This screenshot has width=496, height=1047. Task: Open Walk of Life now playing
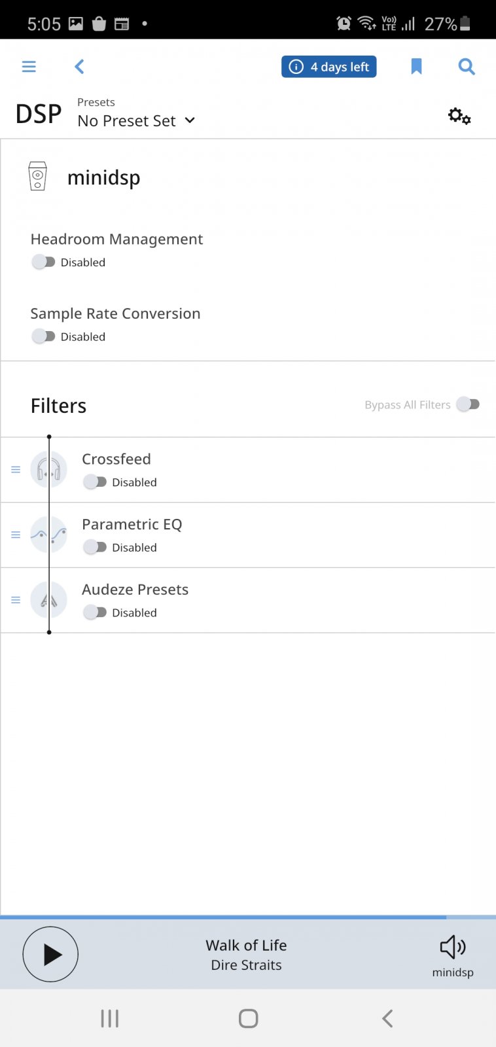[246, 955]
